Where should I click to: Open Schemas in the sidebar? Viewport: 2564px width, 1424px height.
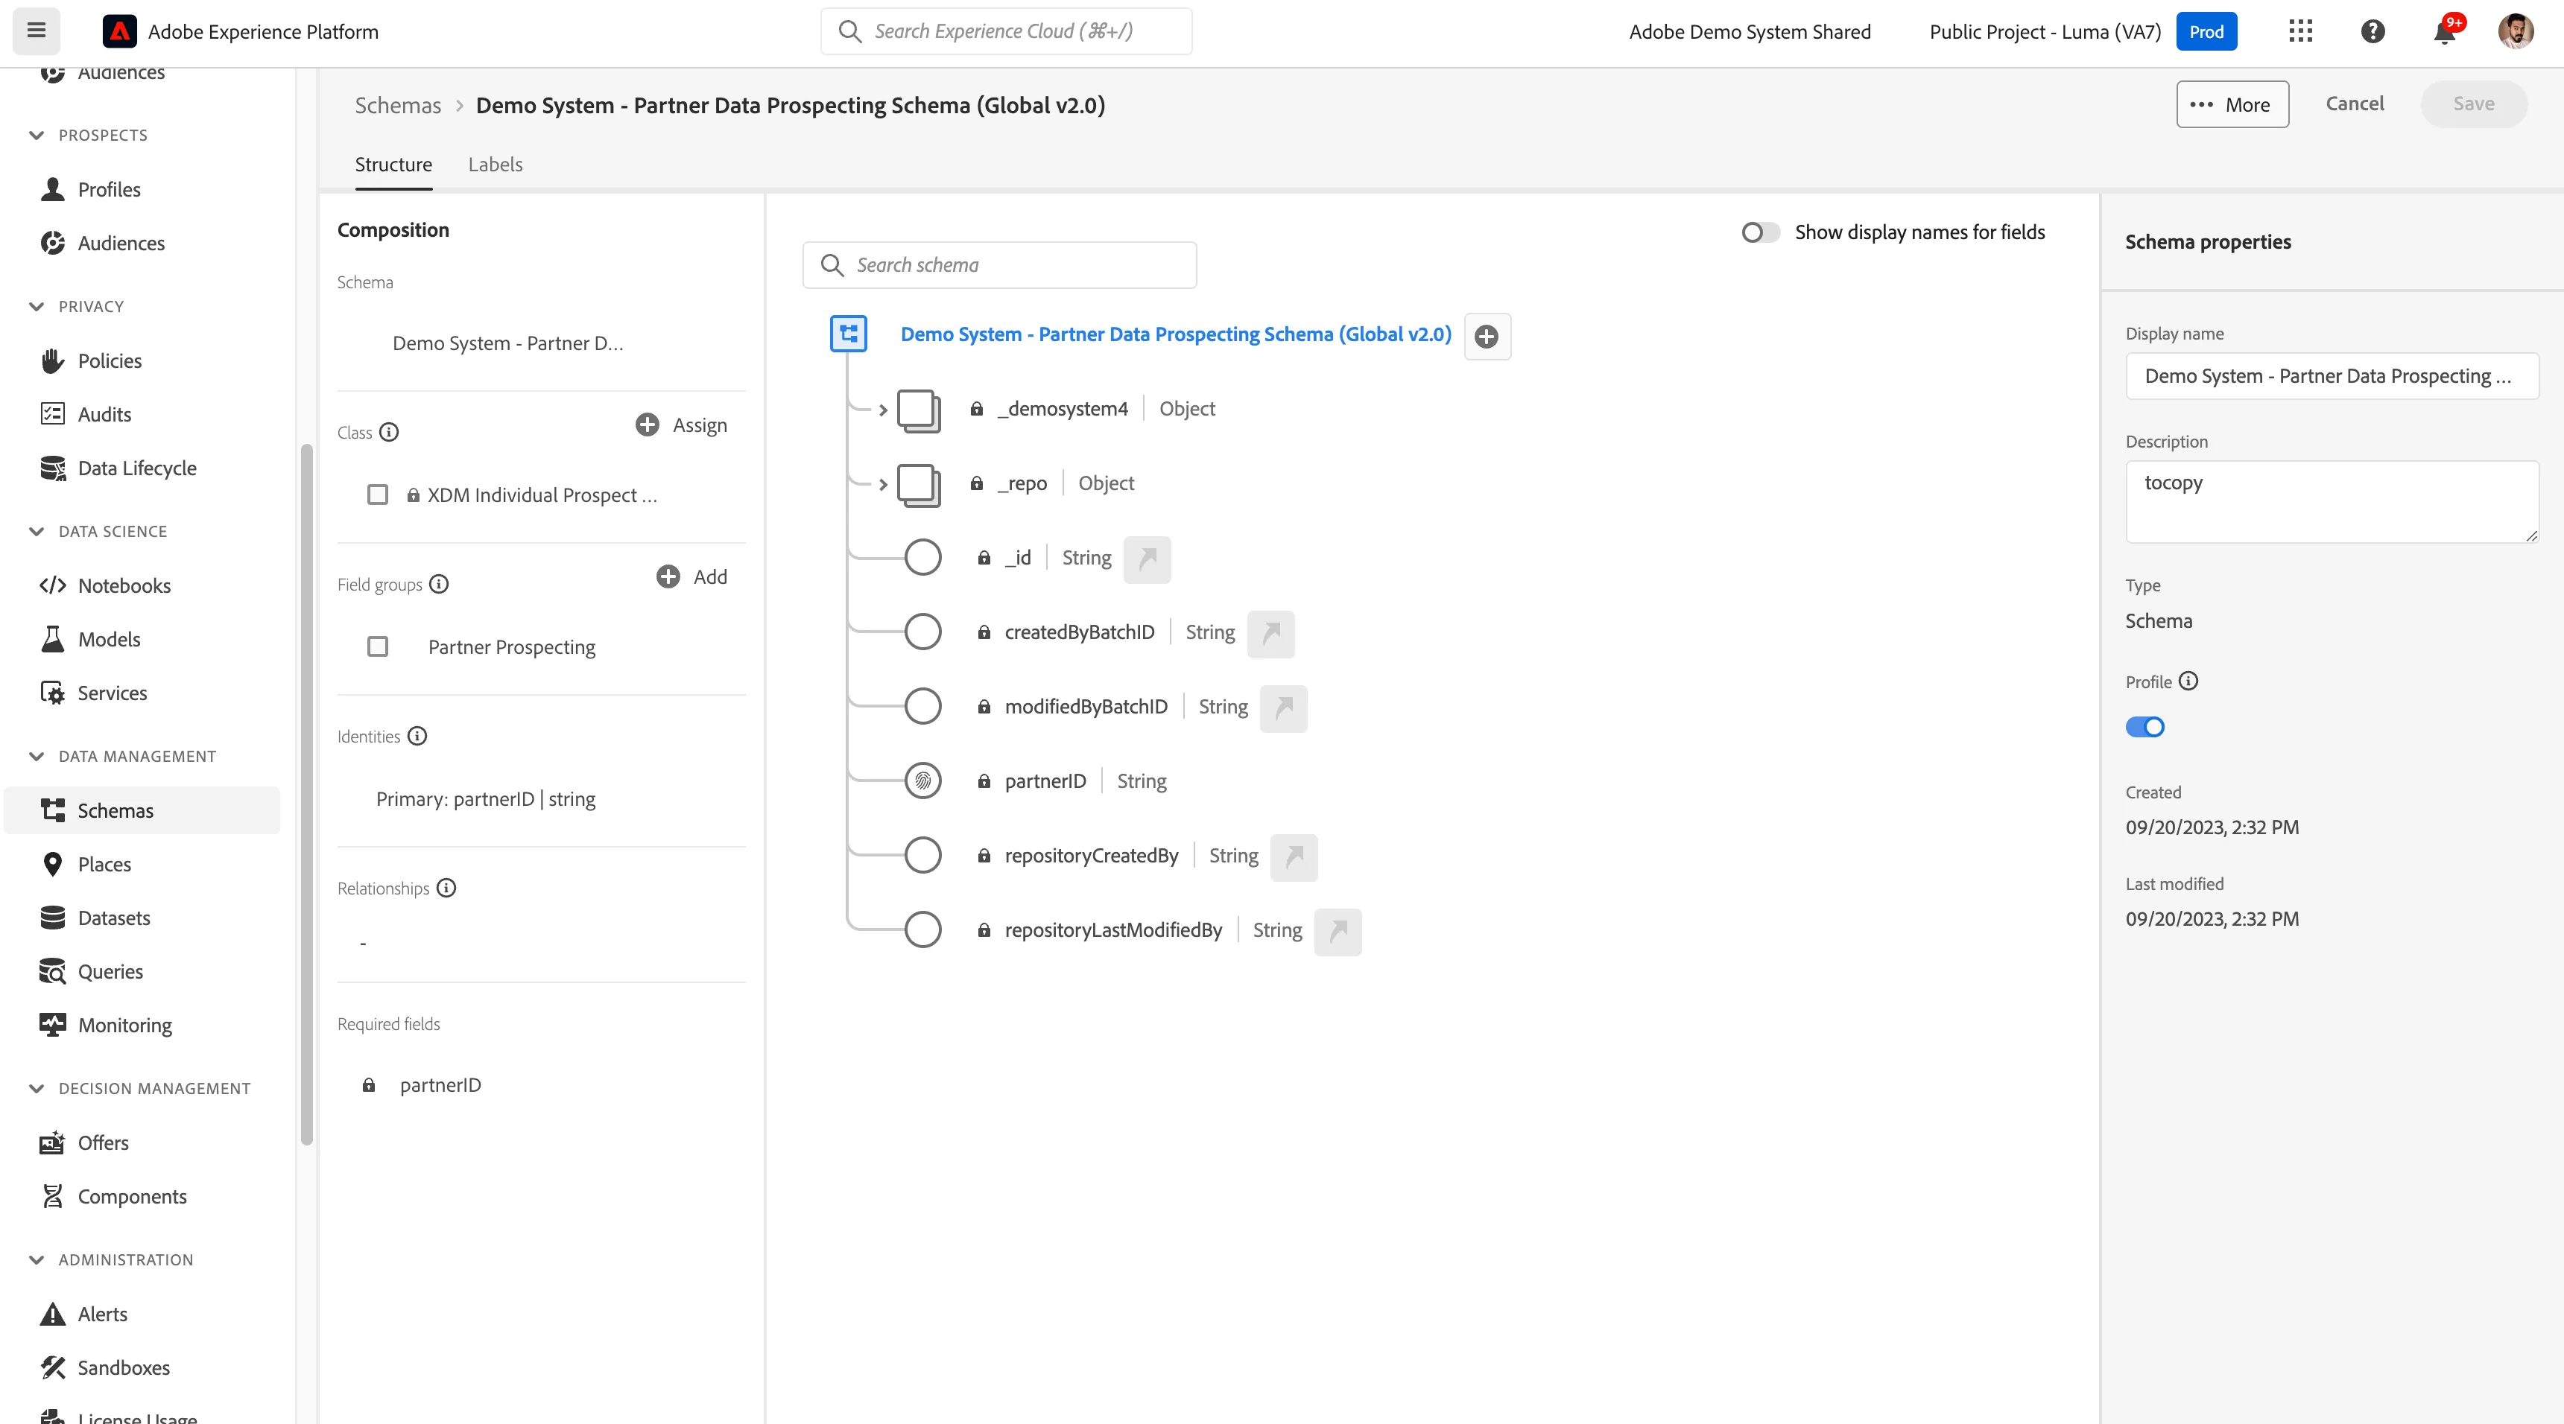pyautogui.click(x=142, y=810)
